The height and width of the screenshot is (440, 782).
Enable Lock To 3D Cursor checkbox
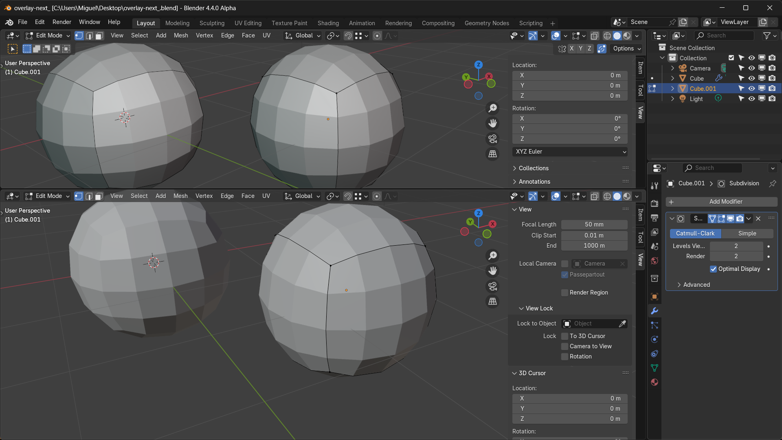point(565,336)
